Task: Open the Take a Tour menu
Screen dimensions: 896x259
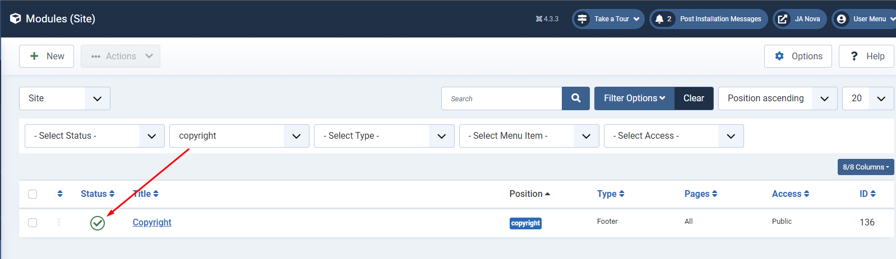Action: click(608, 19)
